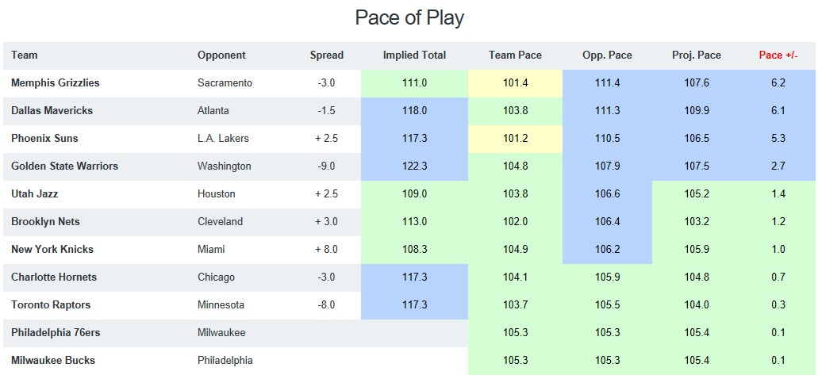Select Phoenix Suns team name
The width and height of the screenshot is (818, 375).
click(x=45, y=138)
